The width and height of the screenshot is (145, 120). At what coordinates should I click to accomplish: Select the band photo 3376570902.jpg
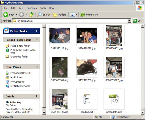(114, 35)
